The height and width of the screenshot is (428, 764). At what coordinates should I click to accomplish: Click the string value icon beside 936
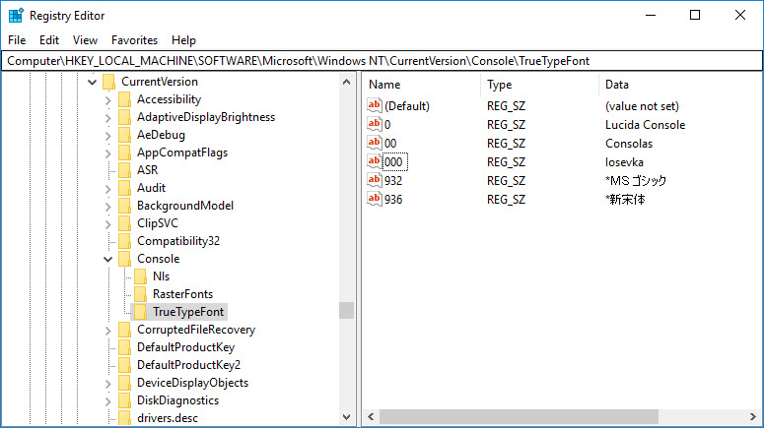pos(375,199)
